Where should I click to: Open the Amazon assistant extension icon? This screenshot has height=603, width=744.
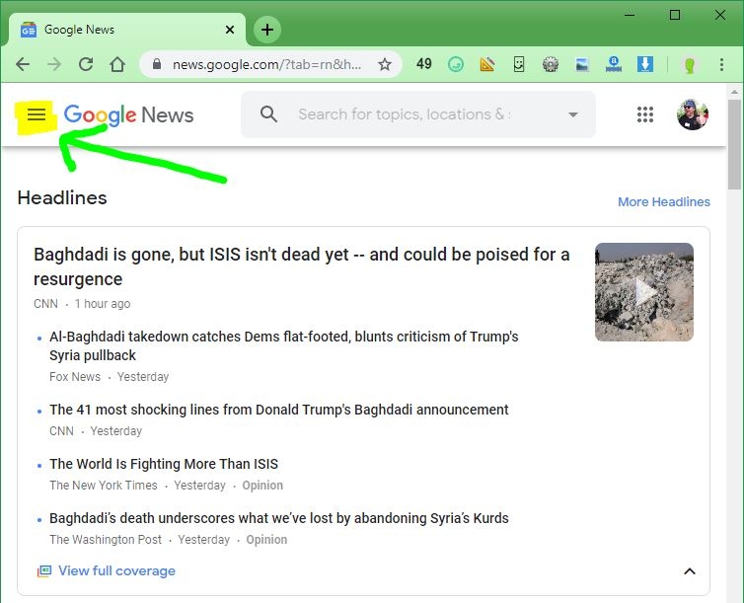coord(614,64)
